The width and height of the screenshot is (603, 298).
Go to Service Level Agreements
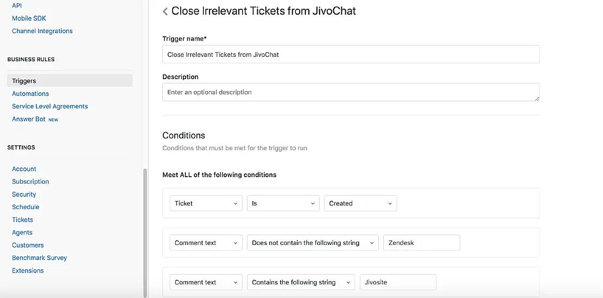50,106
